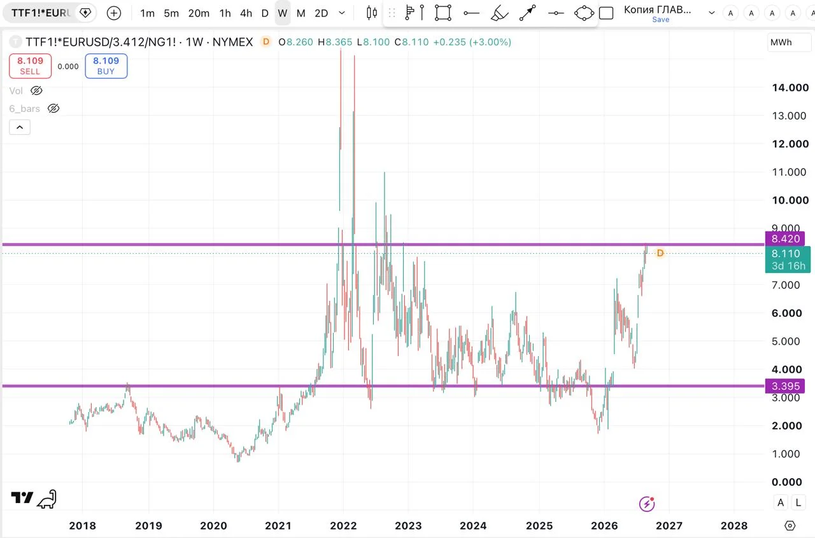The height and width of the screenshot is (538, 815).
Task: Collapse the indicator legend arrow
Action: pos(20,127)
